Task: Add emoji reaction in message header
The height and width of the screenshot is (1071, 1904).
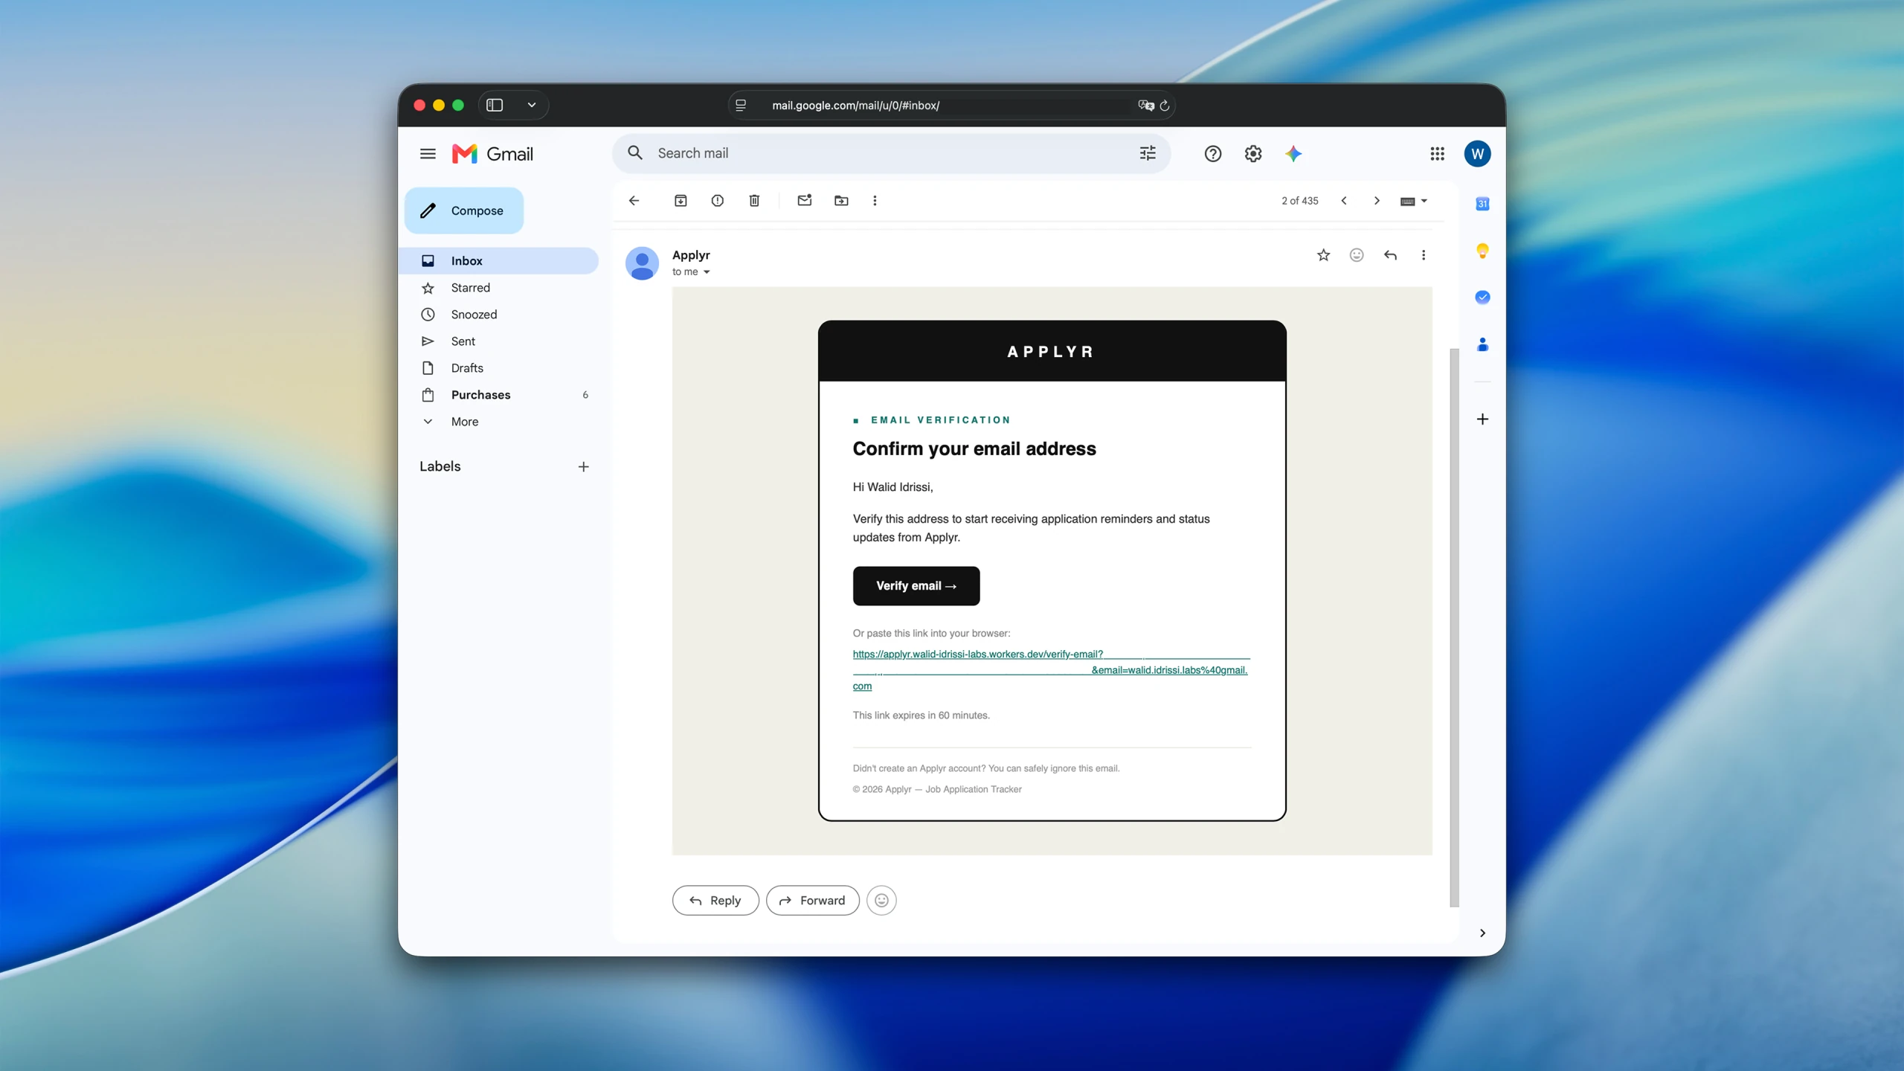Action: (x=1357, y=255)
